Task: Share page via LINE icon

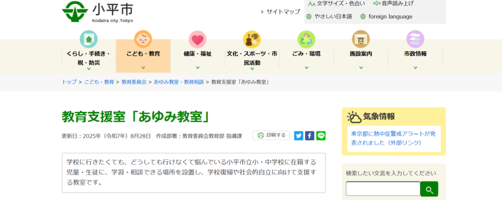Action: tap(321, 136)
